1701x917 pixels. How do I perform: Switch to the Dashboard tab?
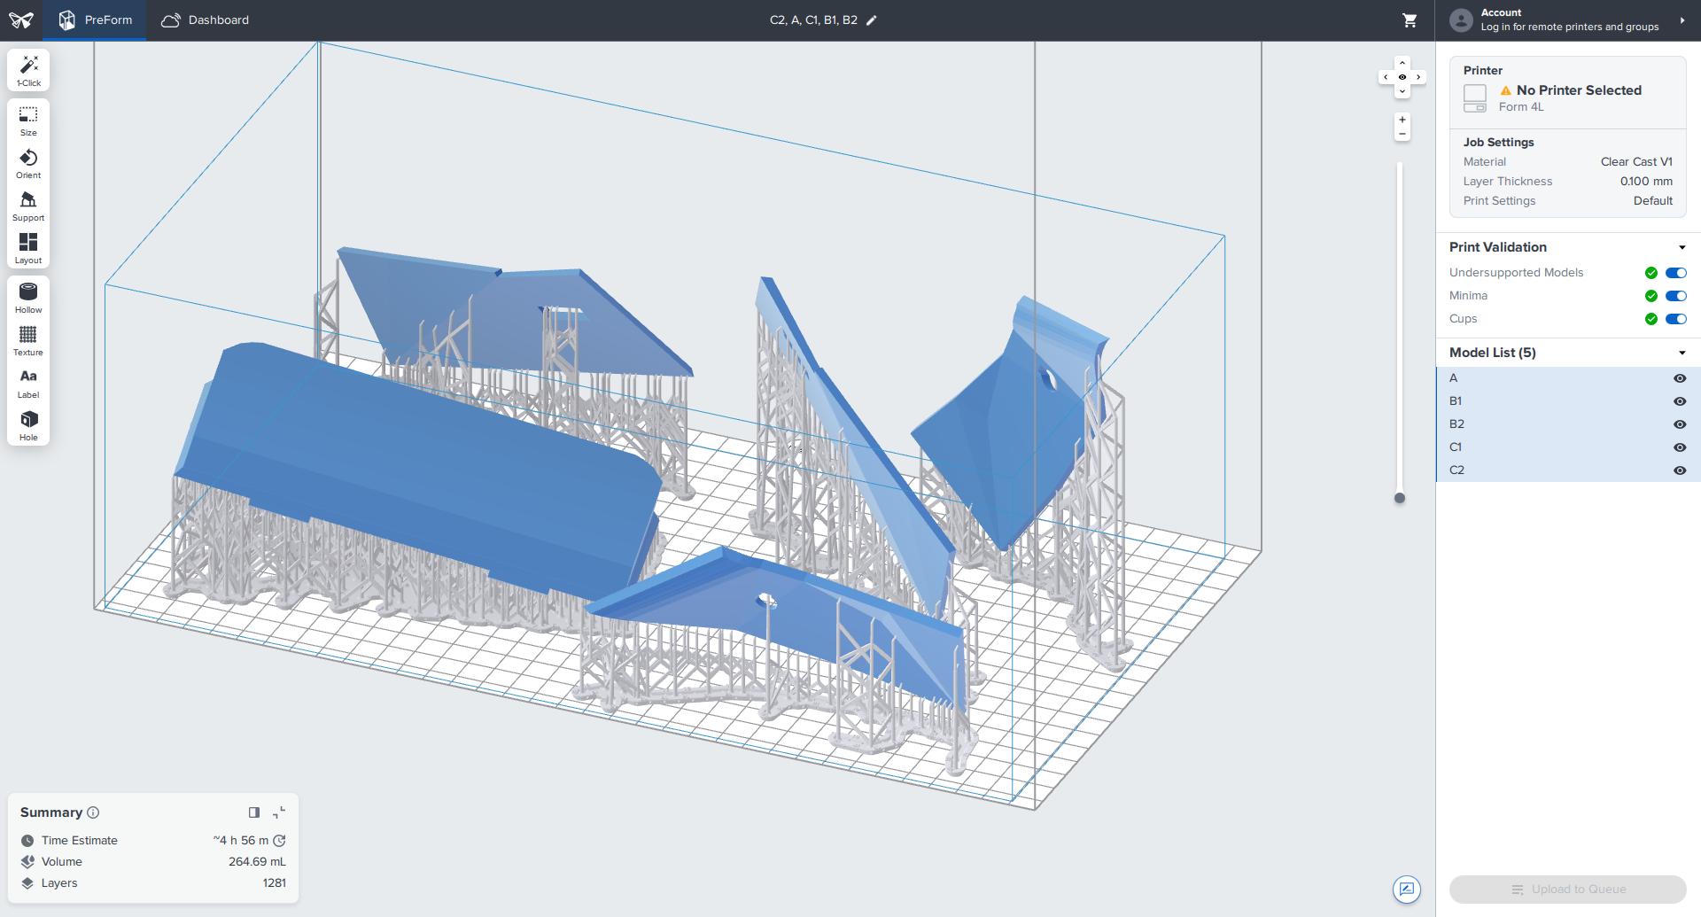coord(206,20)
